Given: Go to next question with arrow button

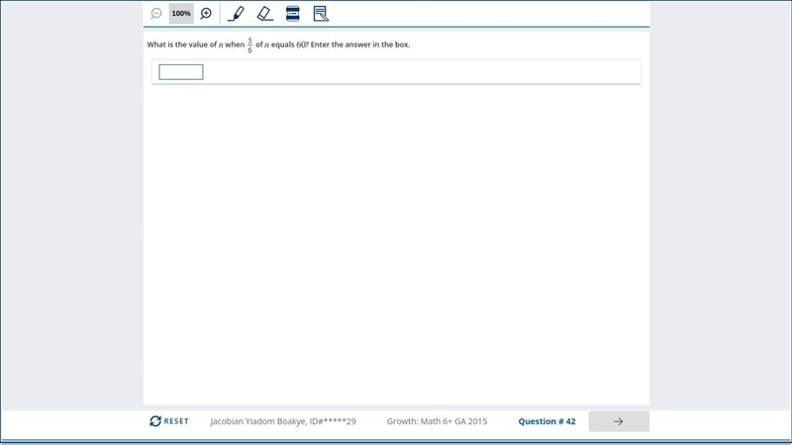Looking at the screenshot, I should [619, 421].
